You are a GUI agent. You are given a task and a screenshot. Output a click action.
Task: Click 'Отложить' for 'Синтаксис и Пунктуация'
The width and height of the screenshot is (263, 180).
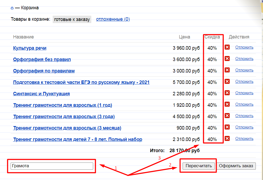244,93
